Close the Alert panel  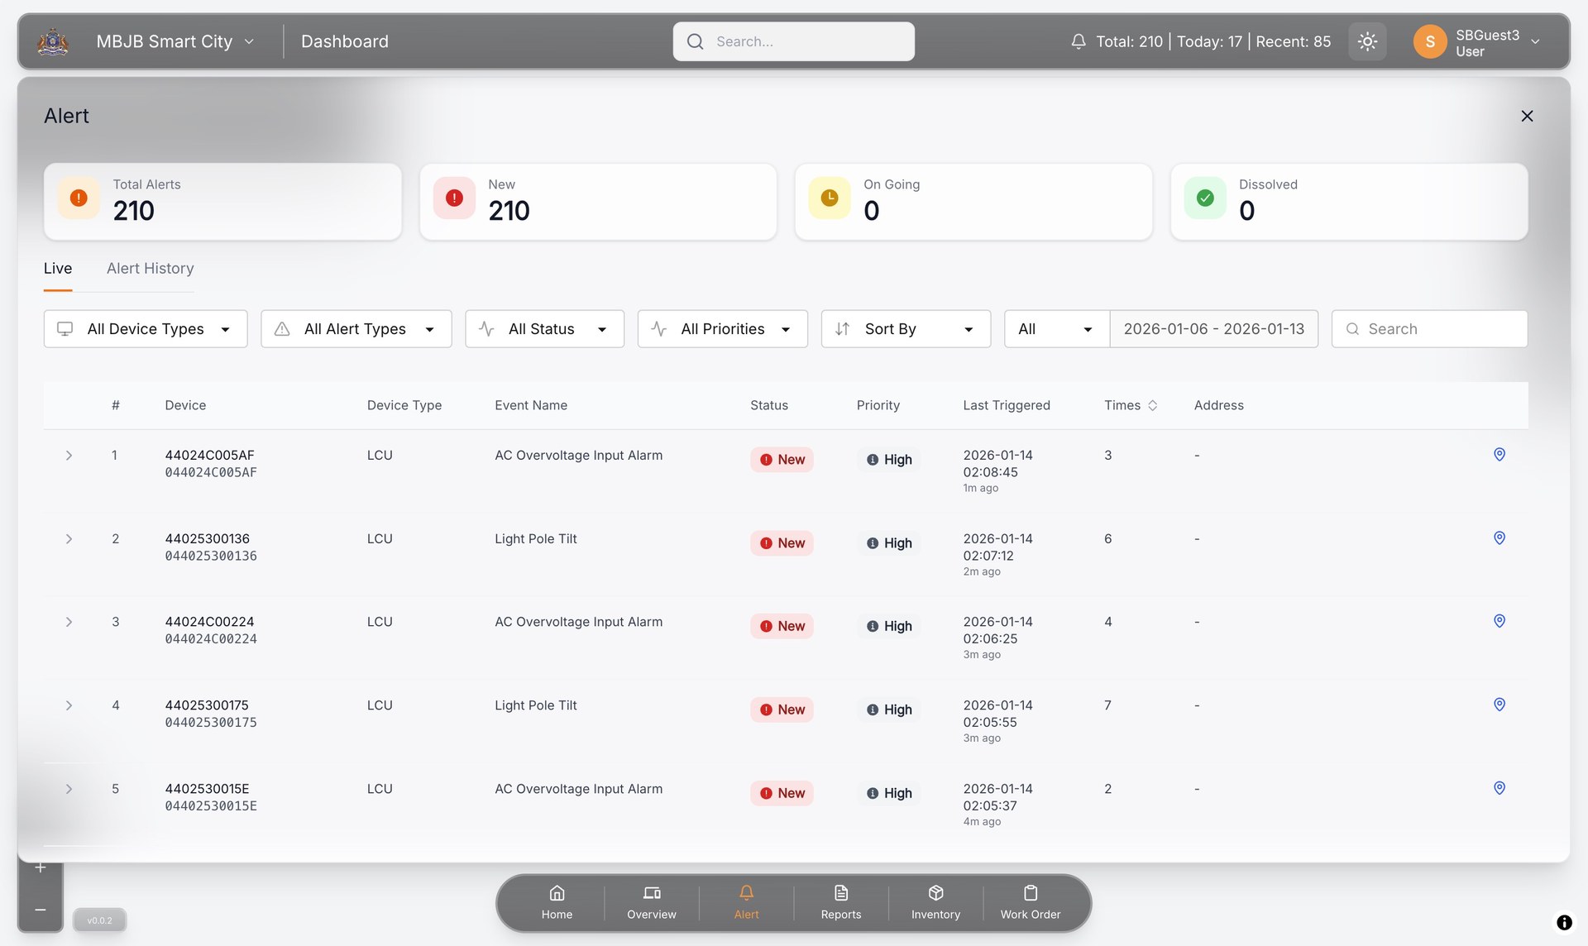pyautogui.click(x=1527, y=116)
